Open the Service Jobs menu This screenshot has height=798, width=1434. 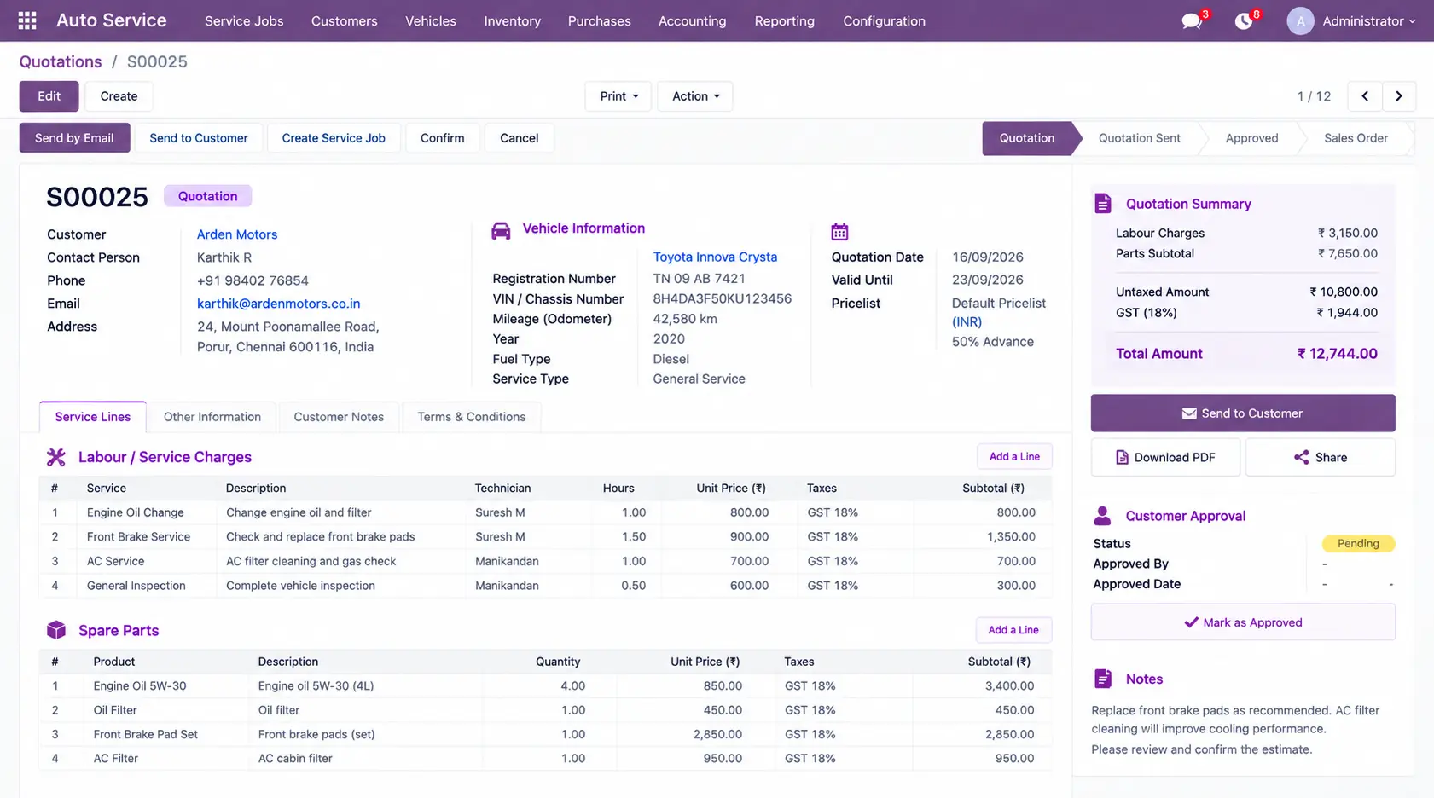point(244,21)
